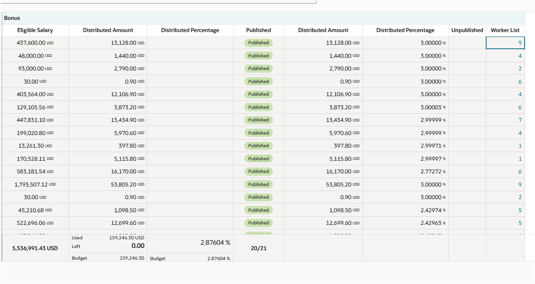The width and height of the screenshot is (535, 284).
Task: Open worker list link for 447,831.10 salary row
Action: [520, 120]
